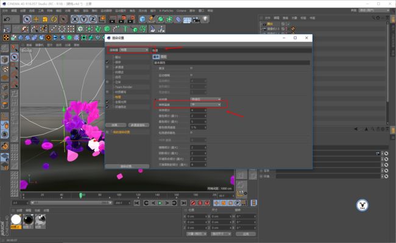The width and height of the screenshot is (396, 243).
Task: Open the Renderer dropdown at the top of the dialog
Action: tap(134, 50)
